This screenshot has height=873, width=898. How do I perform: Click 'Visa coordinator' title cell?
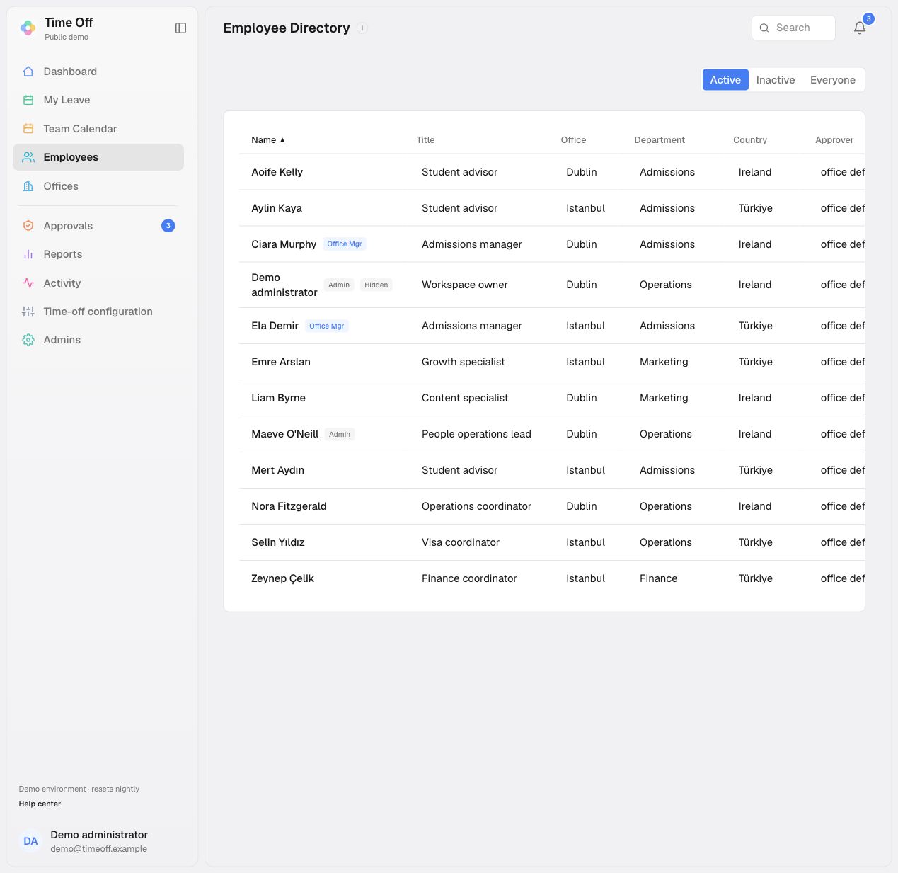[x=461, y=542]
